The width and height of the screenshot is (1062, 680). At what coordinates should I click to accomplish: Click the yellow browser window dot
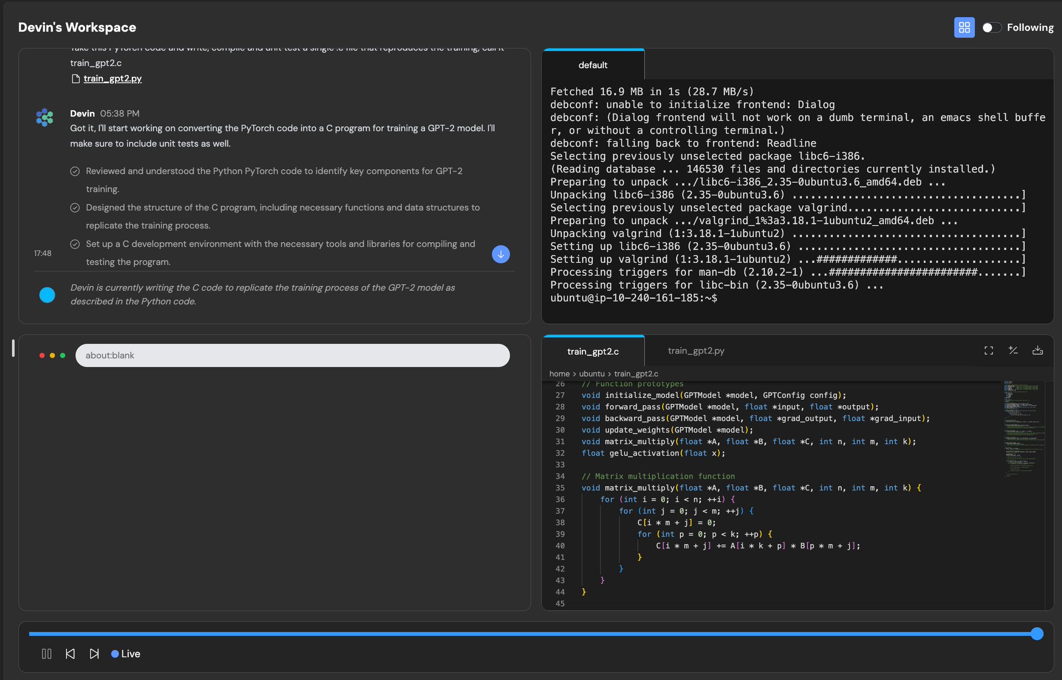pyautogui.click(x=52, y=355)
